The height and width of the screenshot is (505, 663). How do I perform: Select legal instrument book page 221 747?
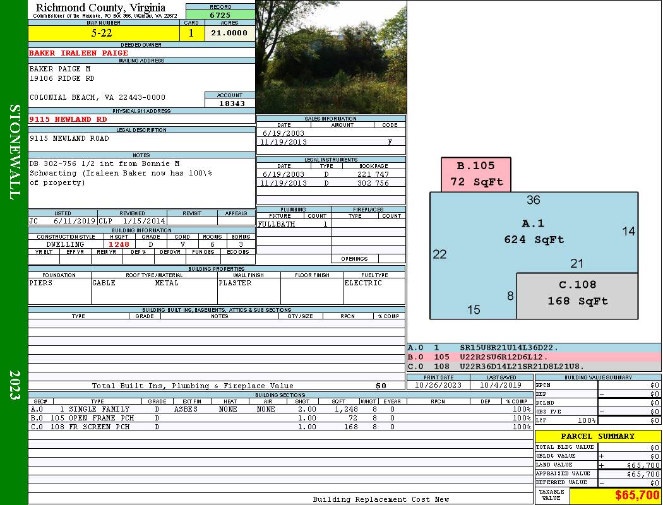point(373,174)
